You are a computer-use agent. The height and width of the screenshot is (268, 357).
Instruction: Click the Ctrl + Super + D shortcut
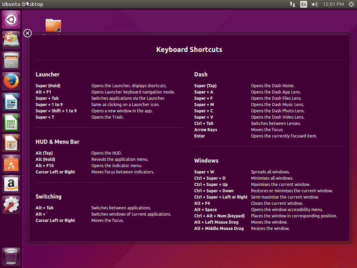[x=210, y=178]
